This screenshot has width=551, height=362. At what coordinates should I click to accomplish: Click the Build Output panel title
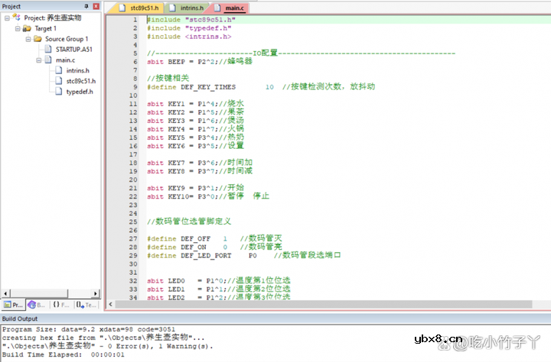(x=20, y=318)
